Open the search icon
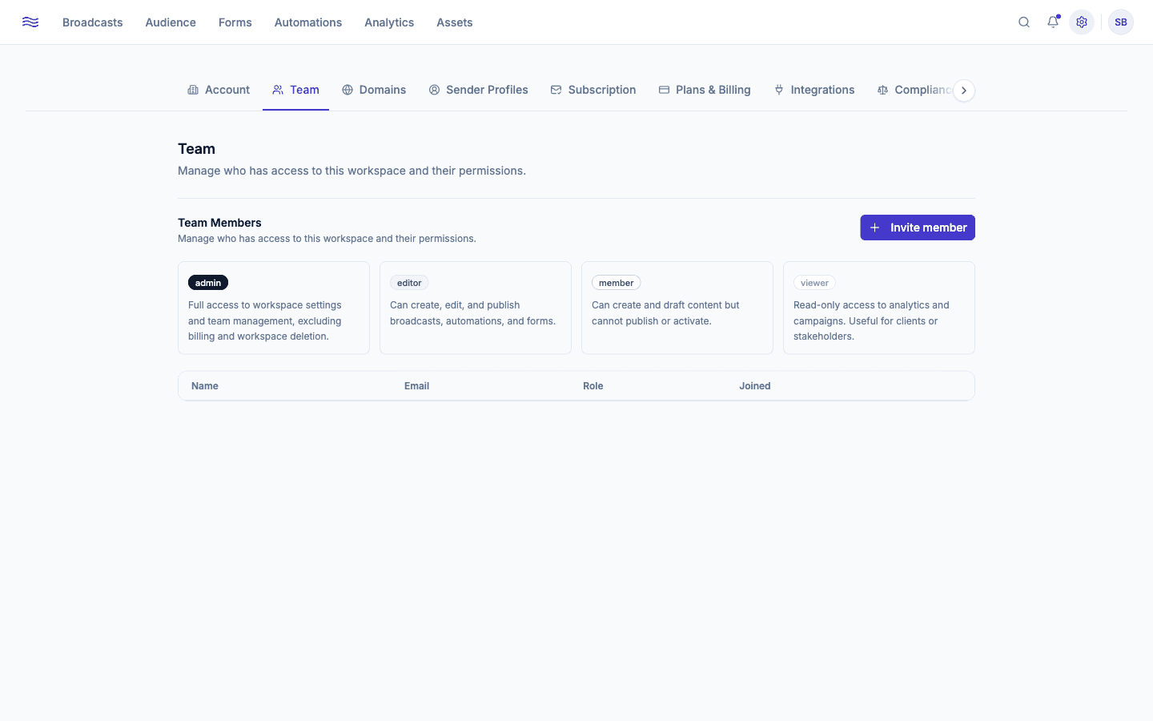This screenshot has height=721, width=1153. [1024, 22]
